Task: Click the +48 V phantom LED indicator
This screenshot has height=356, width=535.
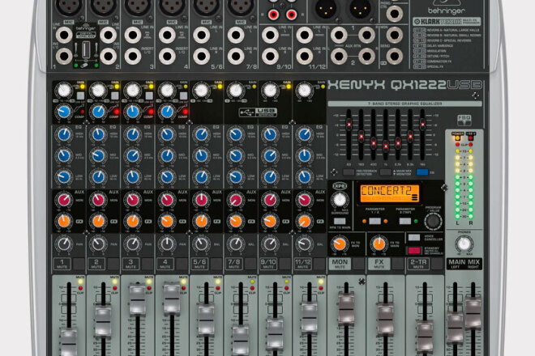Action: click(471, 138)
